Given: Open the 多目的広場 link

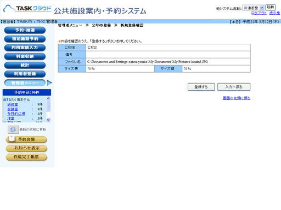Looking at the screenshot, I should click(16, 114).
